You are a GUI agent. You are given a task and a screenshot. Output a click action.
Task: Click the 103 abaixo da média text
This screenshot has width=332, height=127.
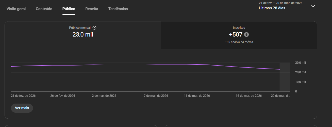pos(239,42)
